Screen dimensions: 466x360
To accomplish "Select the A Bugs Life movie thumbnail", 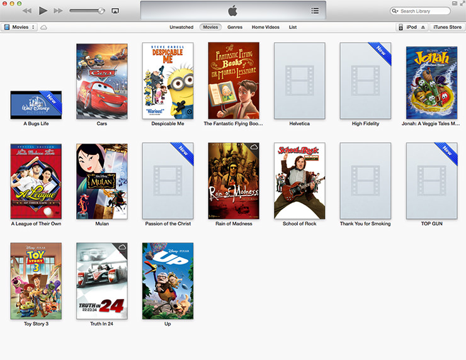I will (x=36, y=105).
